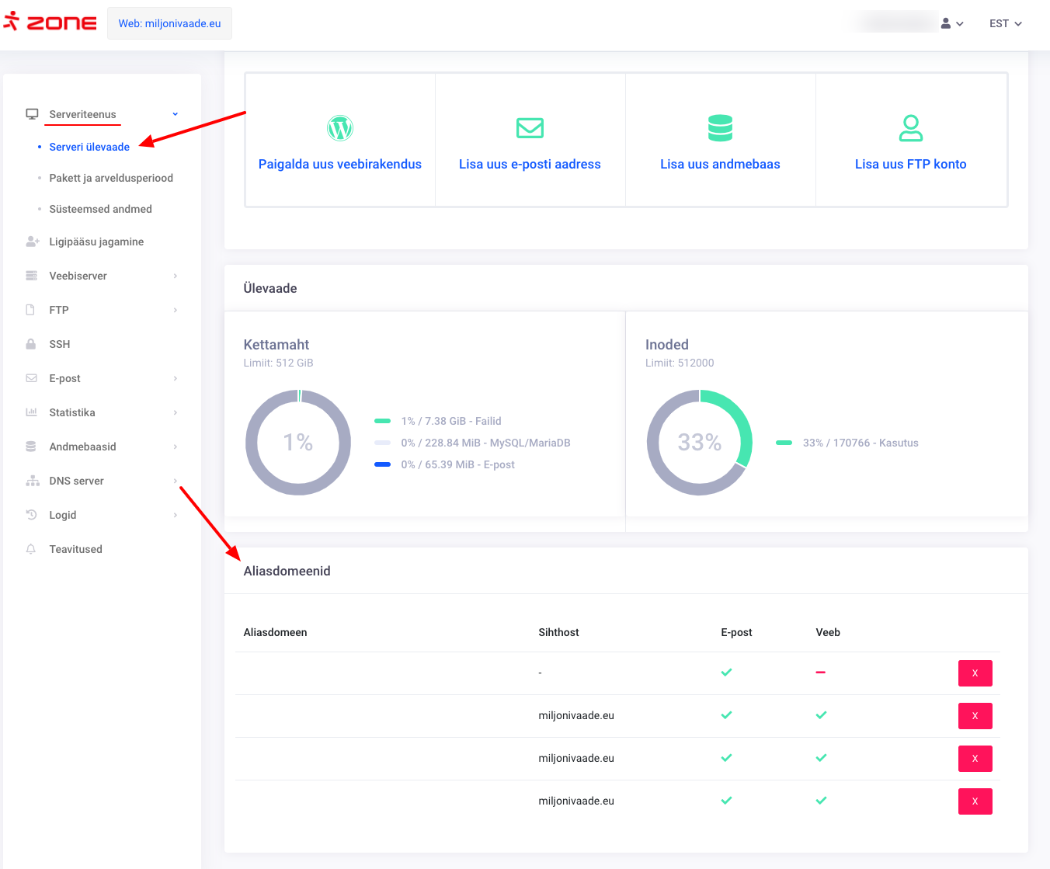Click the Zone logo in the header

(x=51, y=23)
